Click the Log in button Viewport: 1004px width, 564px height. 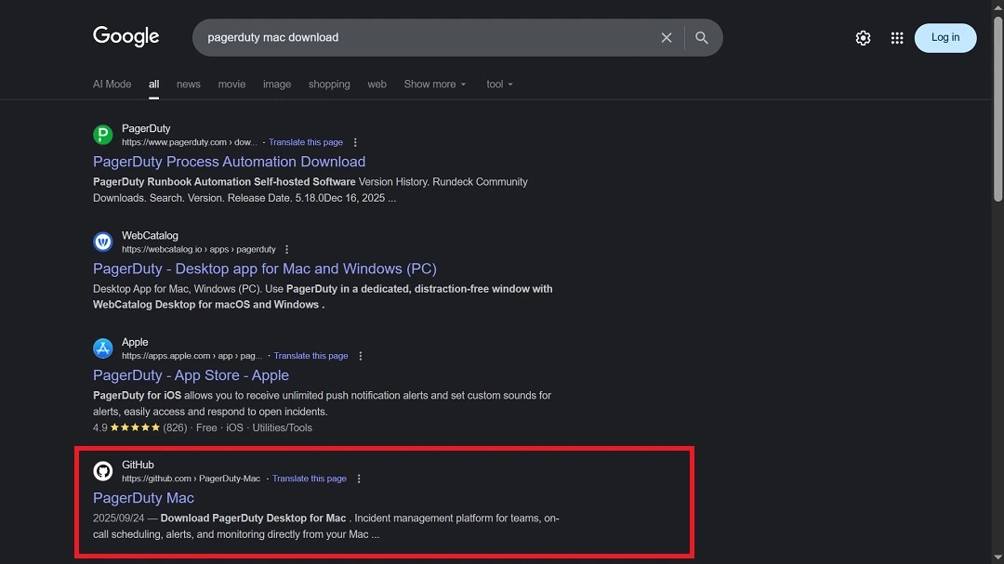pos(945,37)
